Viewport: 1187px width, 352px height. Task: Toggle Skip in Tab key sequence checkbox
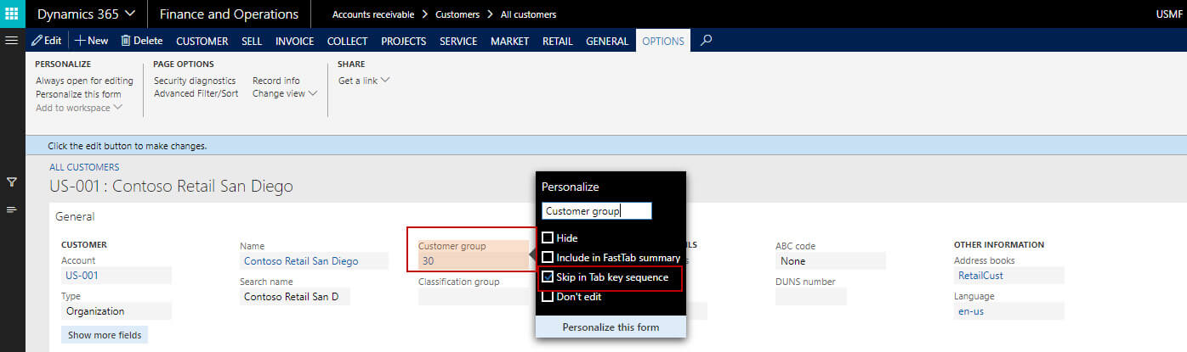(x=548, y=277)
